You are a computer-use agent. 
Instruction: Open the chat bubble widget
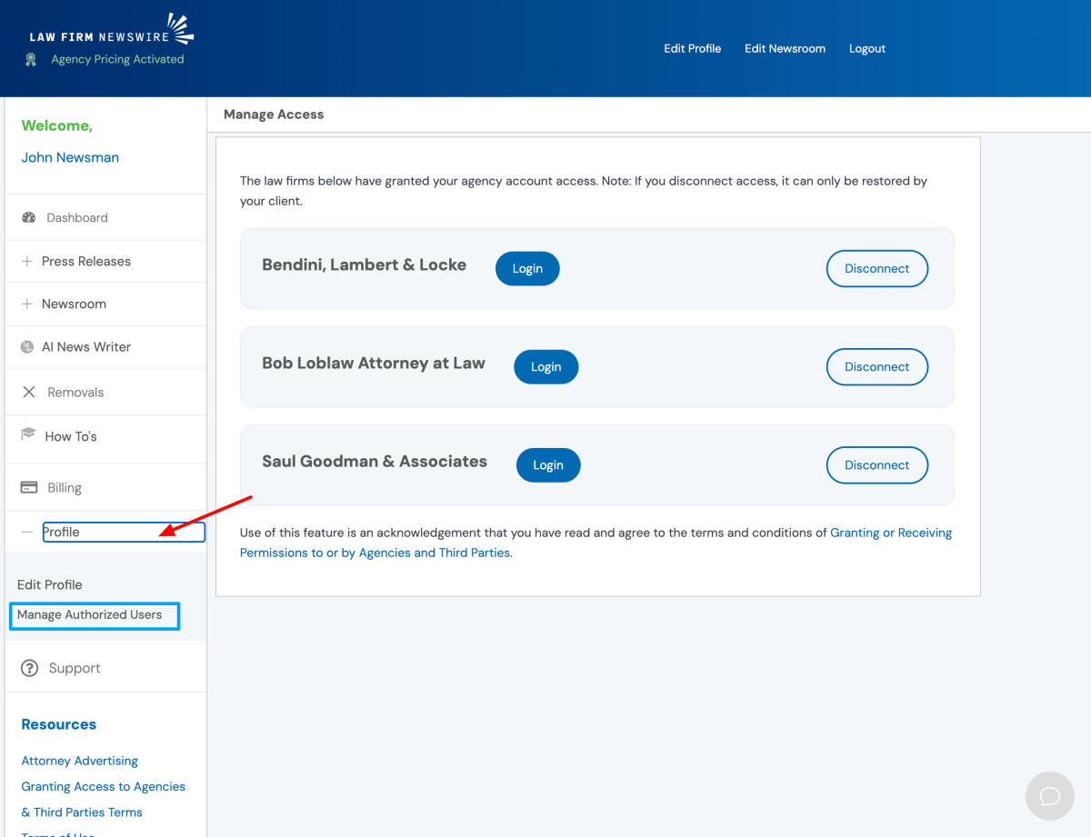pyautogui.click(x=1049, y=796)
